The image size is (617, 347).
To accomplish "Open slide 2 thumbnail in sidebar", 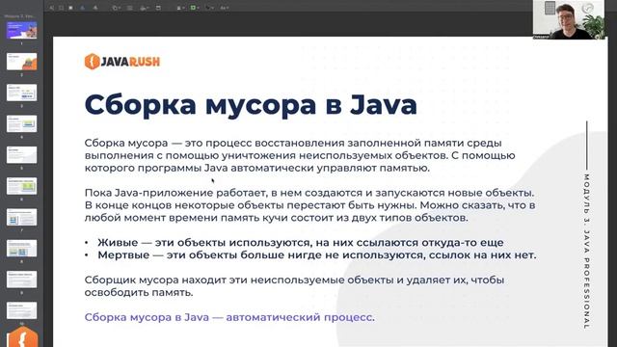I will (21, 62).
